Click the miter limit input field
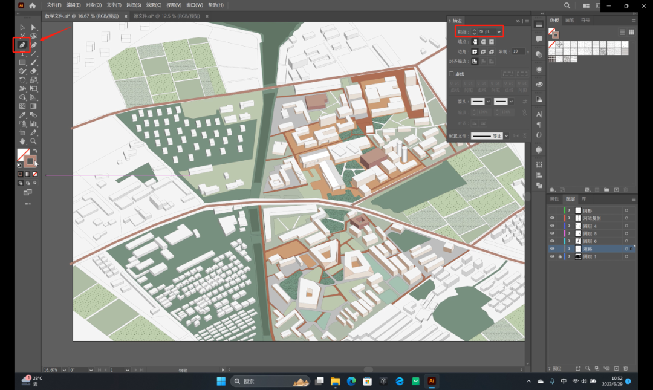This screenshot has height=390, width=653. coord(518,51)
